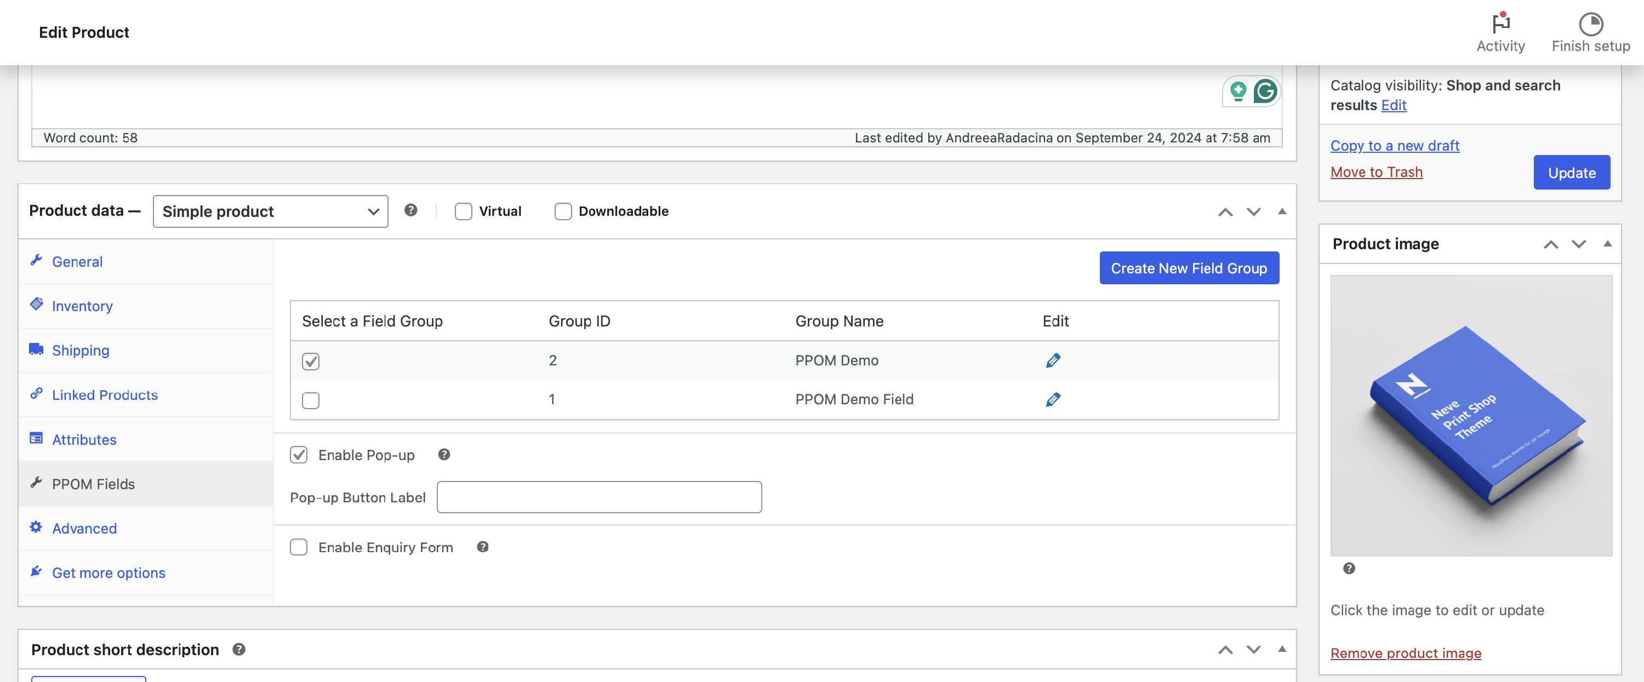Click the help icon beside Enable Pop-up

(444, 454)
